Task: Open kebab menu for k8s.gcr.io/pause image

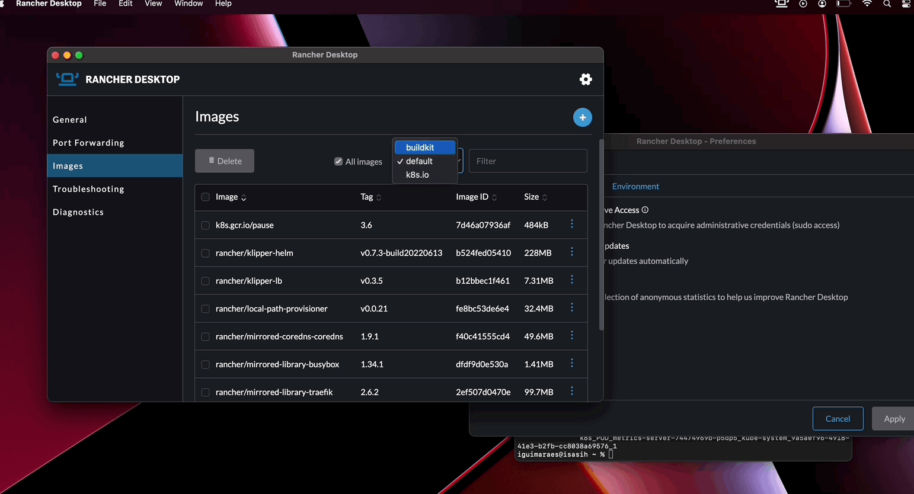Action: point(571,224)
